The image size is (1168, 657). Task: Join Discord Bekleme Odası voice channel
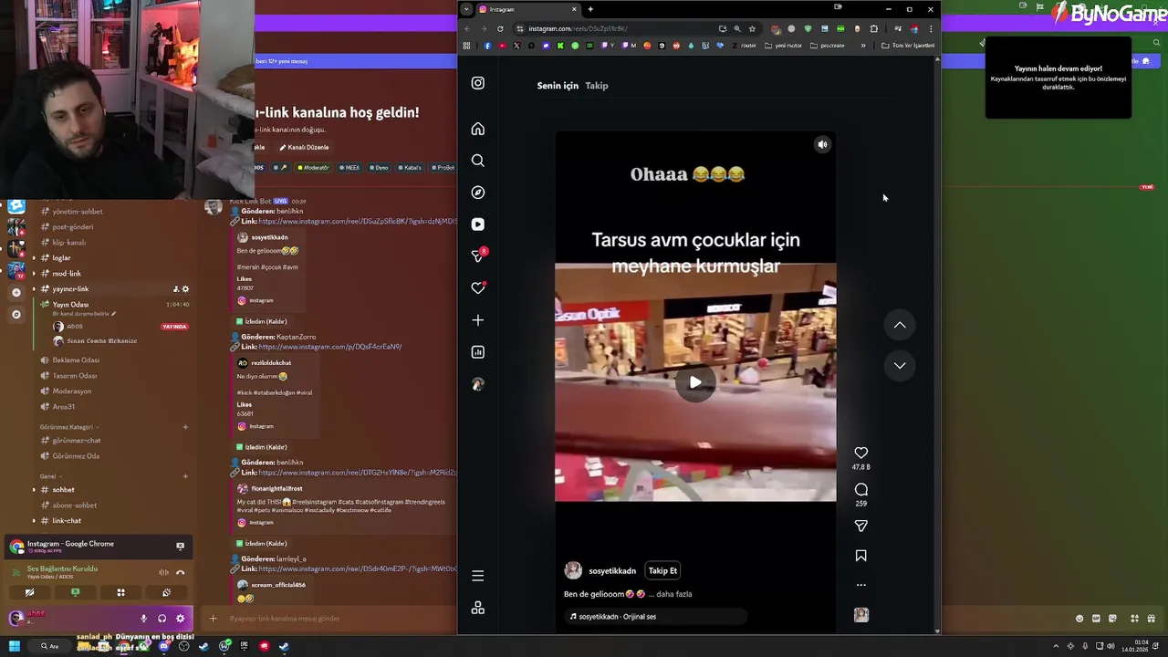coord(76,360)
